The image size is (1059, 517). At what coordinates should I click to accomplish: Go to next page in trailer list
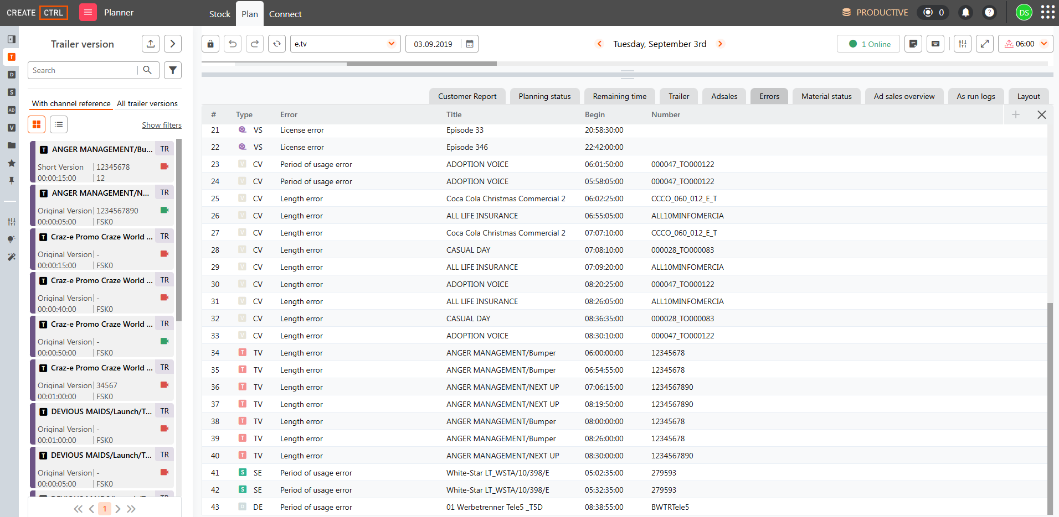[118, 509]
